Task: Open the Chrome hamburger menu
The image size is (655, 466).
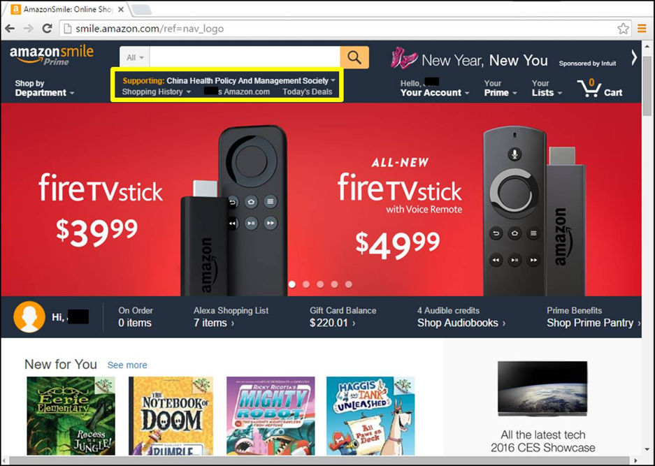Action: (642, 29)
